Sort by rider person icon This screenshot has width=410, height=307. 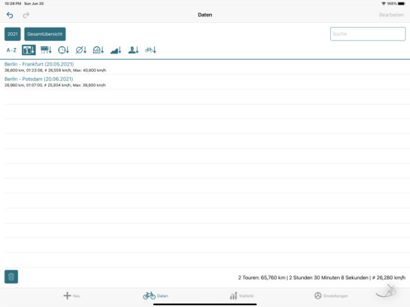(133, 50)
